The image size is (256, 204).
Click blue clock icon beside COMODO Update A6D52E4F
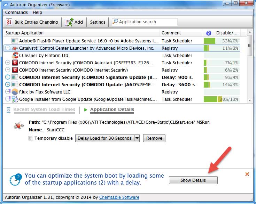[x=8, y=84]
